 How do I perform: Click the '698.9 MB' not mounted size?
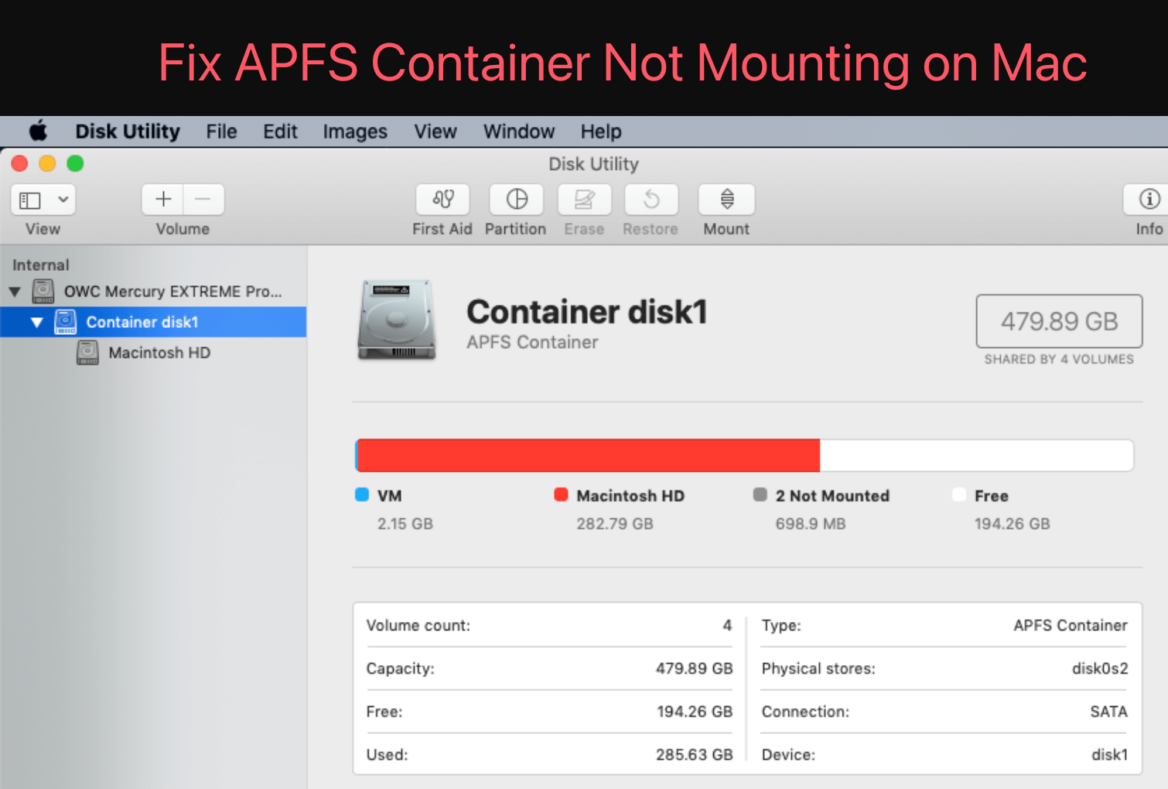pyautogui.click(x=811, y=524)
